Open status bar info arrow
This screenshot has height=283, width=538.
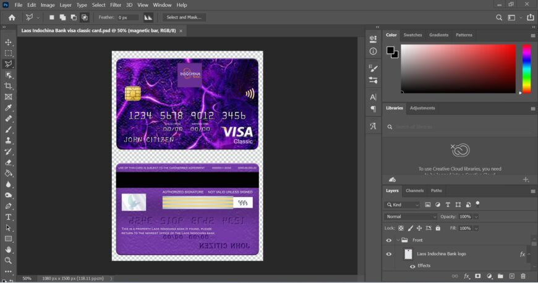(x=111, y=279)
